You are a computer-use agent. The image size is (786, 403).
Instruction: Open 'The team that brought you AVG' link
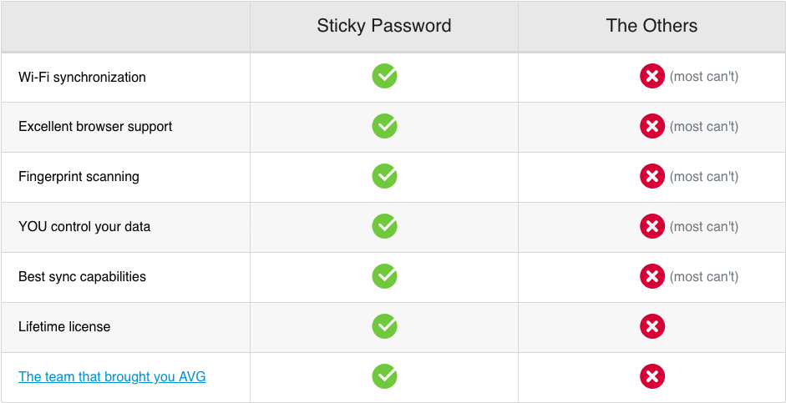coord(112,377)
